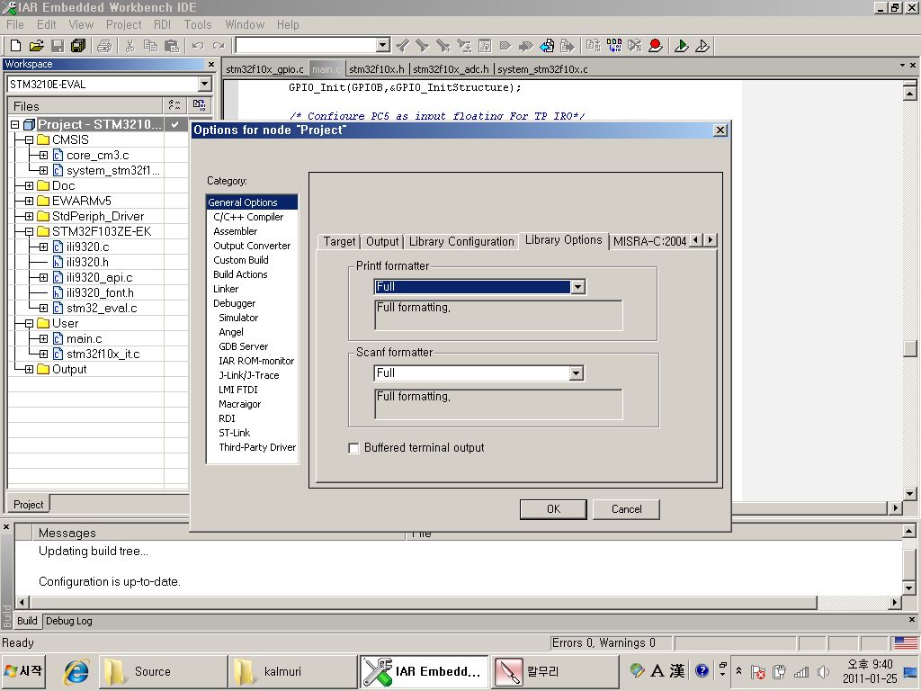Click the New Document toolbar icon

click(x=16, y=45)
